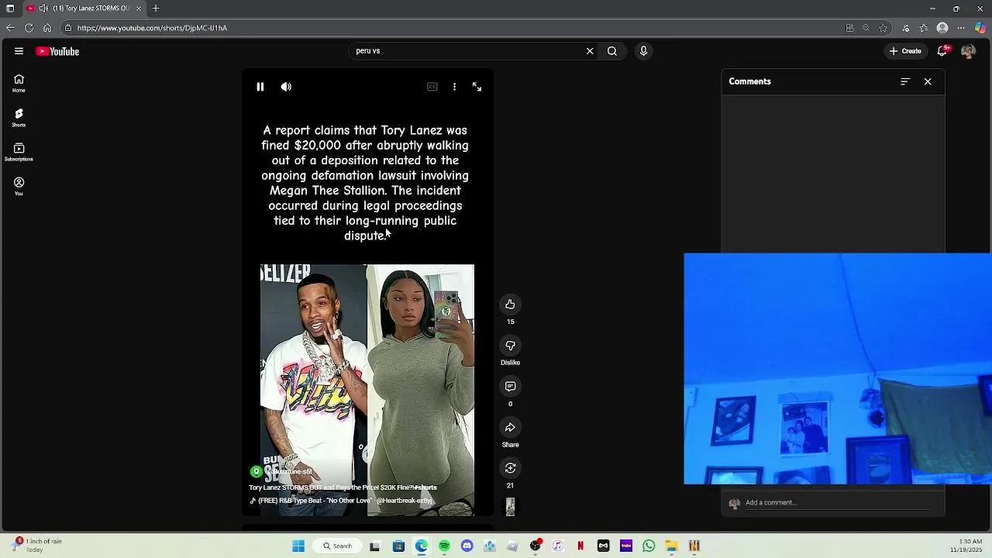The height and width of the screenshot is (558, 992).
Task: Open the tab actions menu icon
Action: (x=10, y=9)
